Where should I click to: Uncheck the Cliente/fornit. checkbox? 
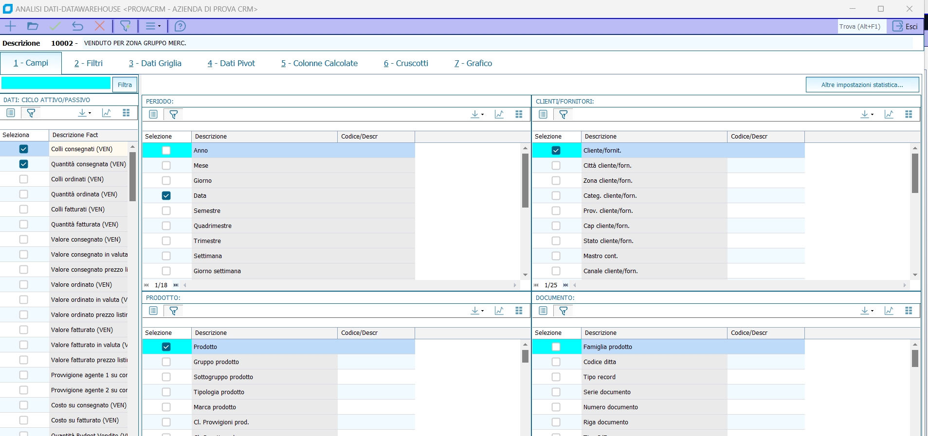click(556, 150)
